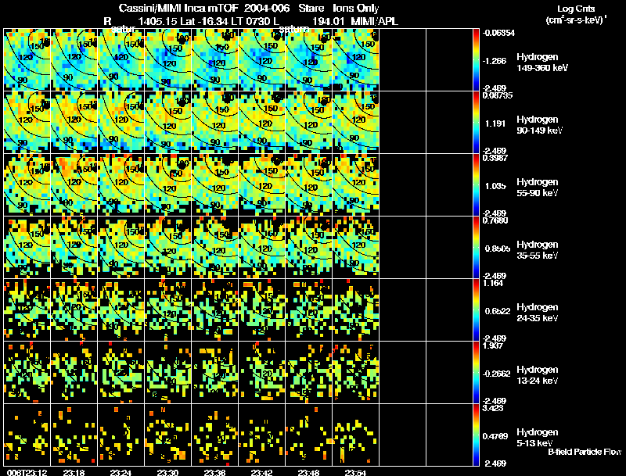Select the 55-90 keV image at 23:36
The image size is (626, 476).
click(214, 185)
